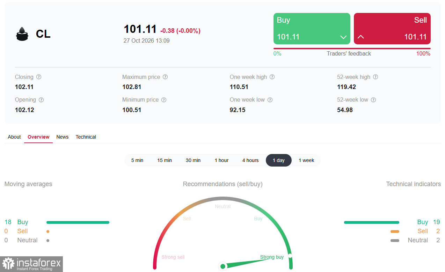The height and width of the screenshot is (272, 445).
Task: Go to the About tab
Action: point(14,137)
